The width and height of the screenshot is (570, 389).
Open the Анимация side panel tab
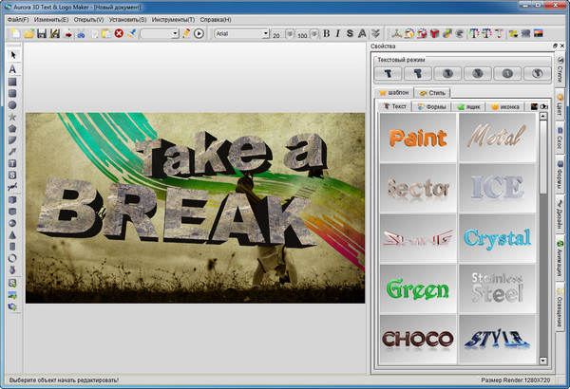pos(560,259)
